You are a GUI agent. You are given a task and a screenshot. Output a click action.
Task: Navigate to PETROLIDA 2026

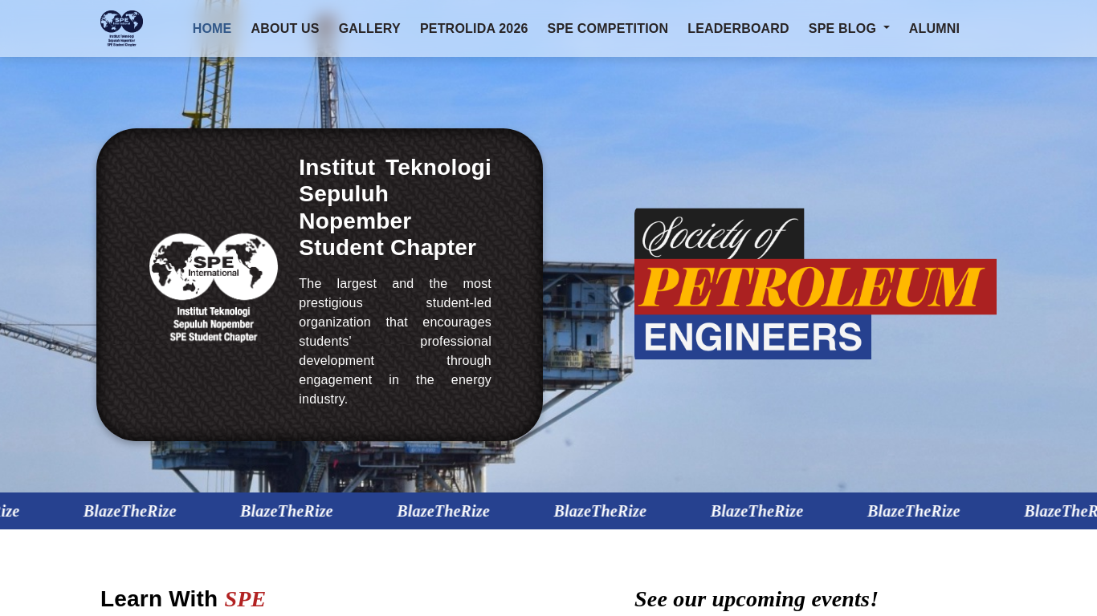(x=474, y=29)
